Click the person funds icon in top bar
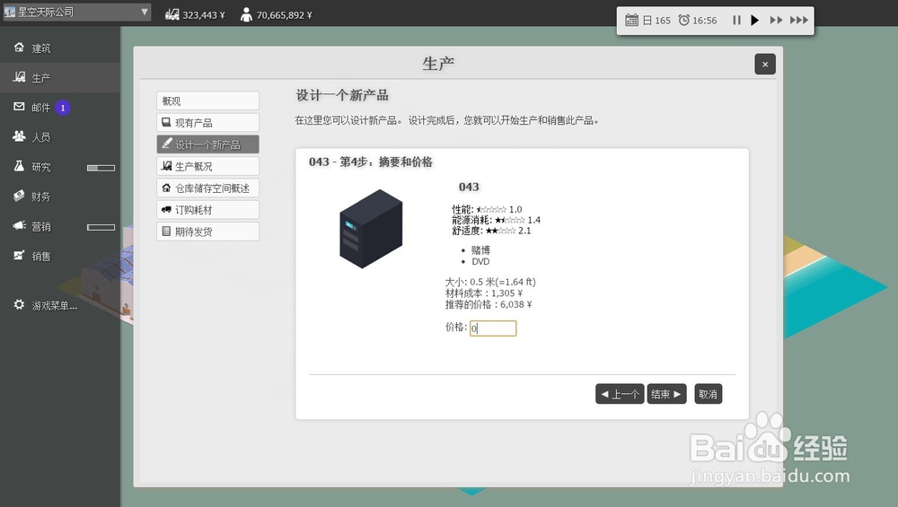This screenshot has height=507, width=898. [246, 15]
